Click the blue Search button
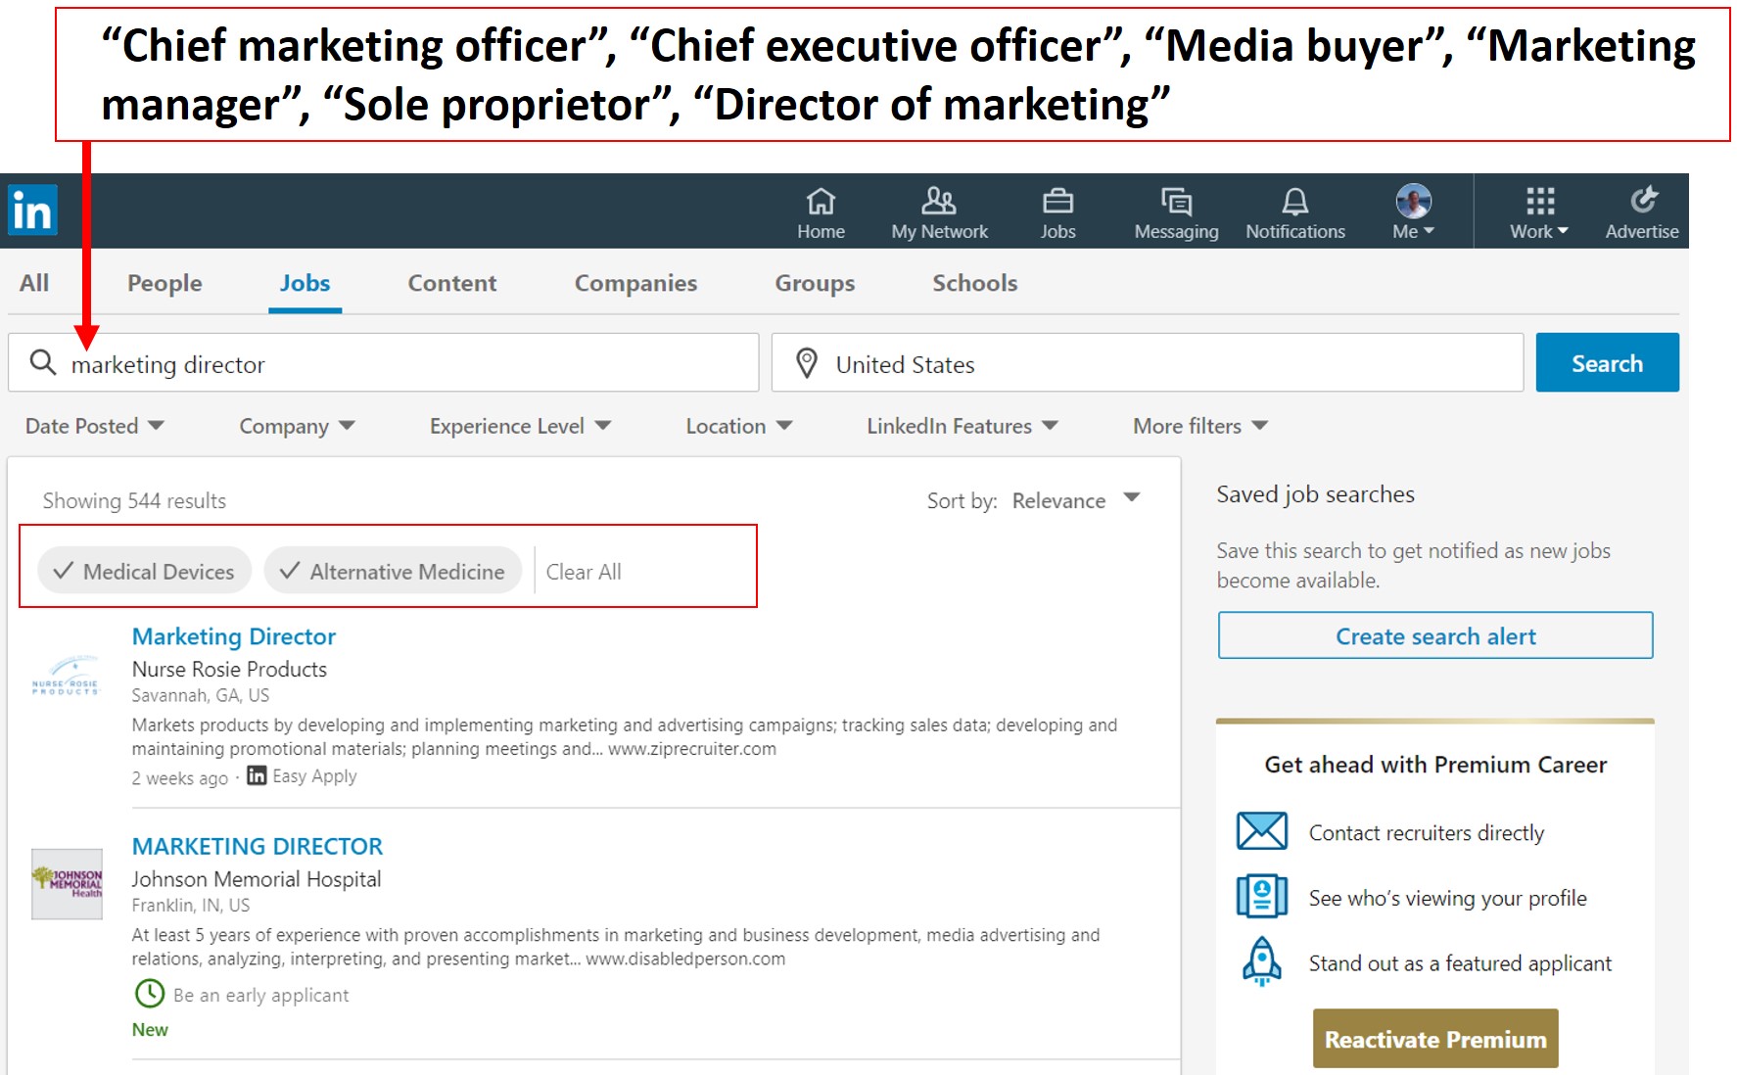 (x=1607, y=362)
